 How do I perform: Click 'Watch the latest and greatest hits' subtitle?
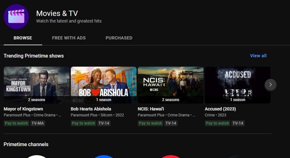click(x=69, y=21)
